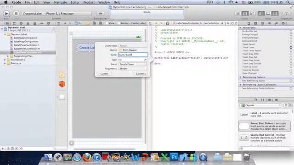Open the Edit menu
The height and width of the screenshot is (165, 294).
[x=37, y=2]
